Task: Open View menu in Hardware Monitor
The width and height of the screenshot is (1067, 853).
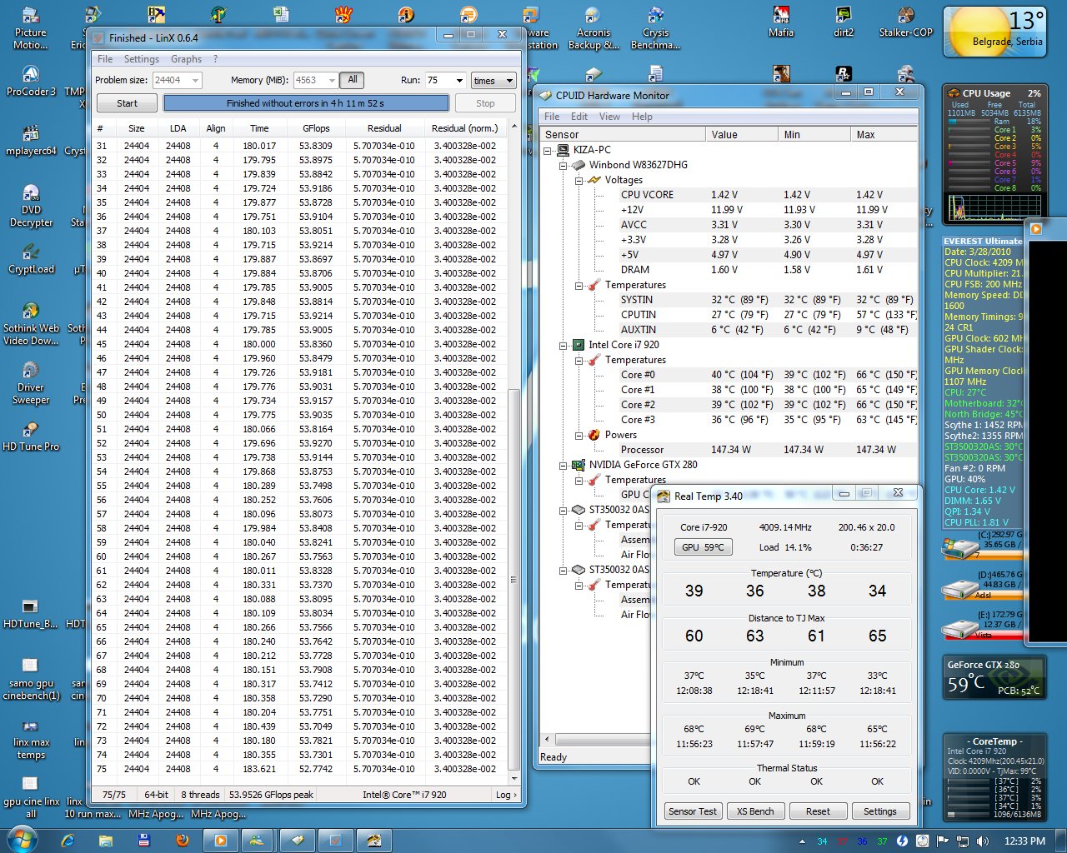Action: tap(609, 117)
